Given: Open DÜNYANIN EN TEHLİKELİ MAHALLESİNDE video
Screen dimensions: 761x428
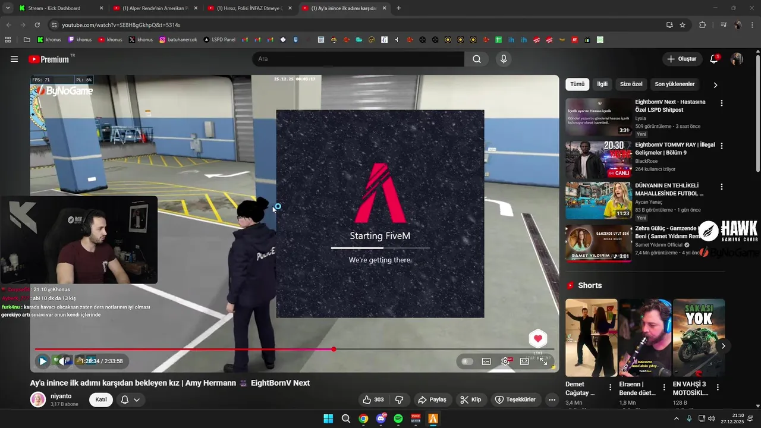Looking at the screenshot, I should tap(599, 201).
